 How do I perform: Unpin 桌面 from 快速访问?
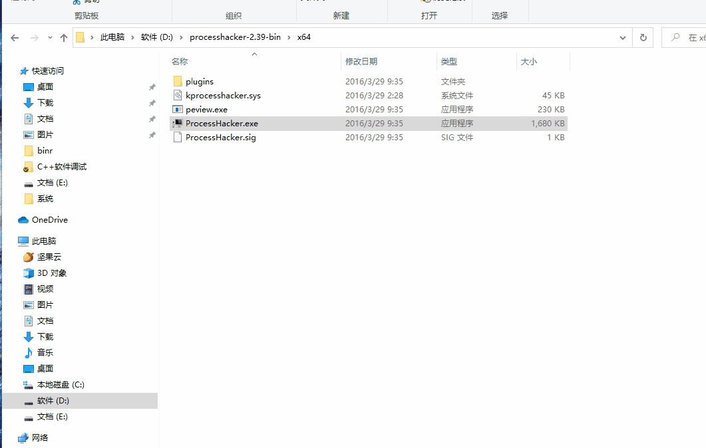[x=152, y=86]
